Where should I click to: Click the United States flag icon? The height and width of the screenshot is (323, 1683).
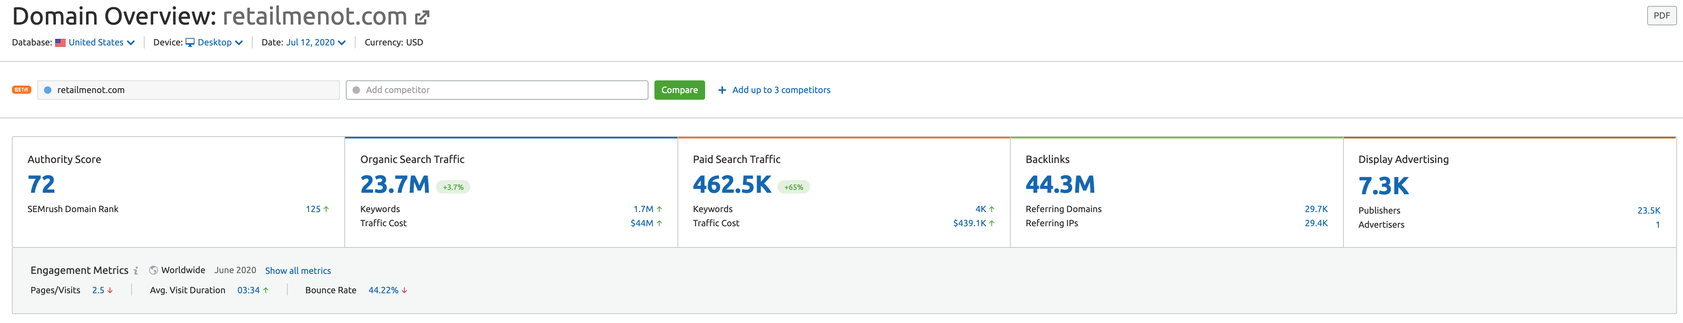(x=60, y=42)
